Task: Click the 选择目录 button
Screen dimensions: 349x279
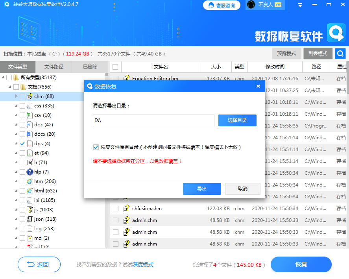Action: tap(237, 120)
